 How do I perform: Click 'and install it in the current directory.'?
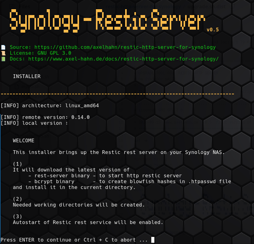(74, 187)
